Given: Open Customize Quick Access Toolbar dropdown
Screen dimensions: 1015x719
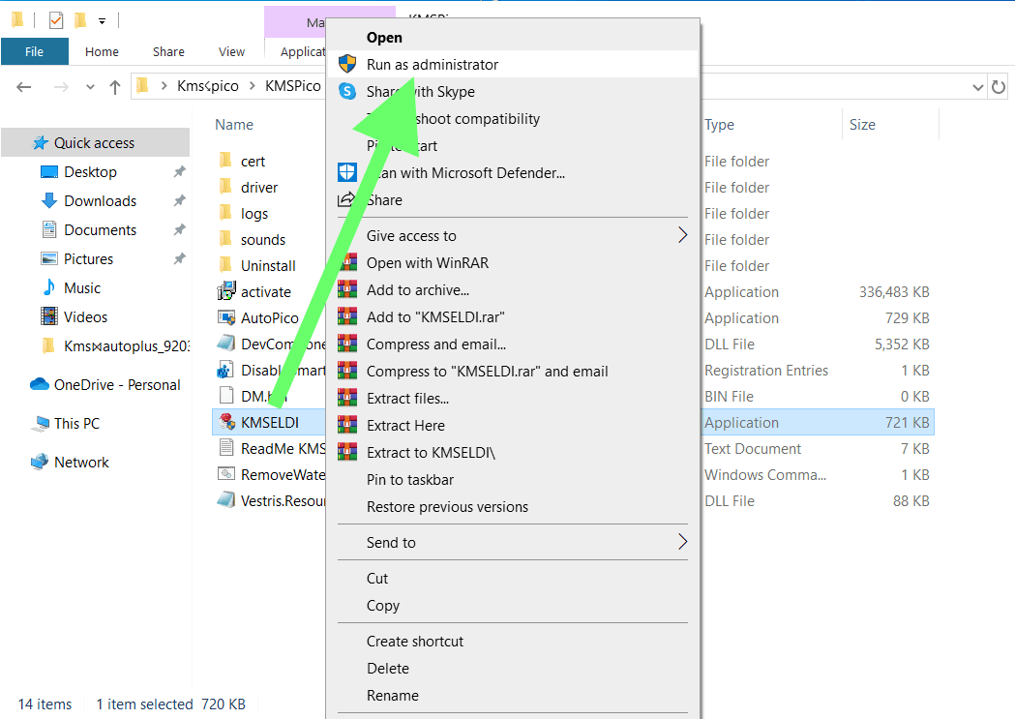Looking at the screenshot, I should click(103, 21).
